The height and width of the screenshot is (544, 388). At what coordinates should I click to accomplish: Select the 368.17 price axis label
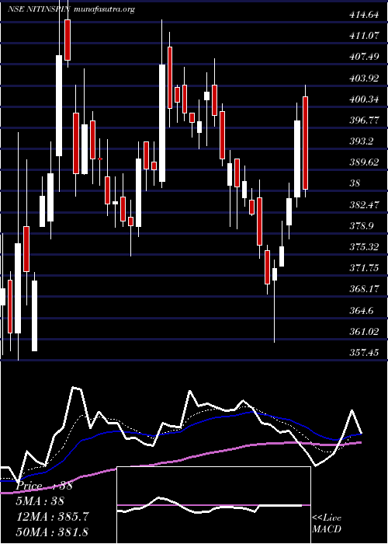click(x=363, y=289)
